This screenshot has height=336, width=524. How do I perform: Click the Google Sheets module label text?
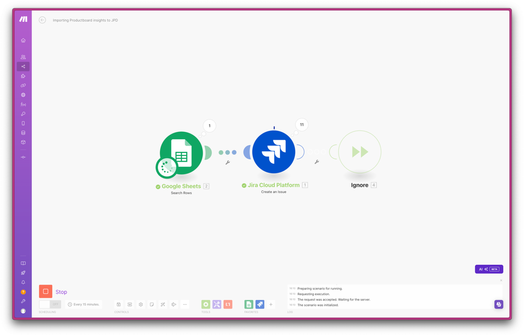[181, 186]
